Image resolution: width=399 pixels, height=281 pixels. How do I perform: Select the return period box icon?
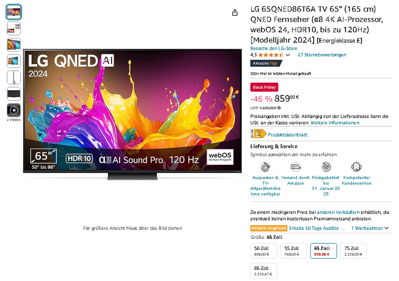click(326, 167)
